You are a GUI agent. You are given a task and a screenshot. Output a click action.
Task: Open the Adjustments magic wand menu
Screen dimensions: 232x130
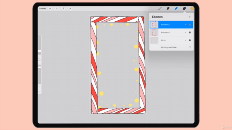(57, 9)
